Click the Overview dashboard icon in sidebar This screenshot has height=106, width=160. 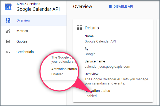point(8,20)
